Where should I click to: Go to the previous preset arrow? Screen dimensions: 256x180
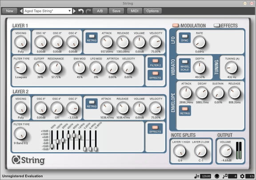tap(21, 11)
